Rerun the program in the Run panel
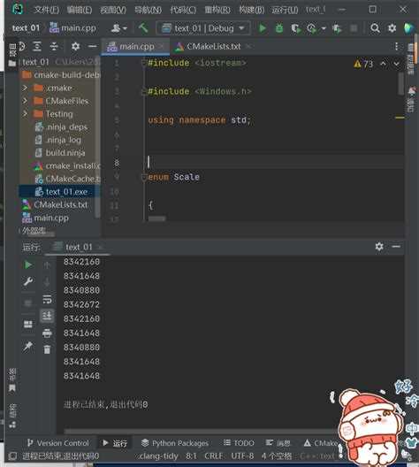The height and width of the screenshot is (467, 419). click(28, 264)
